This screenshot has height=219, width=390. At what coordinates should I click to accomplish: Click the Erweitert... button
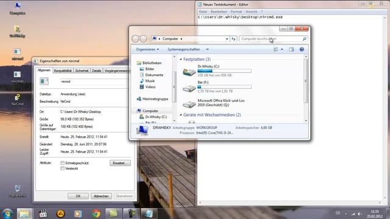pyautogui.click(x=120, y=163)
